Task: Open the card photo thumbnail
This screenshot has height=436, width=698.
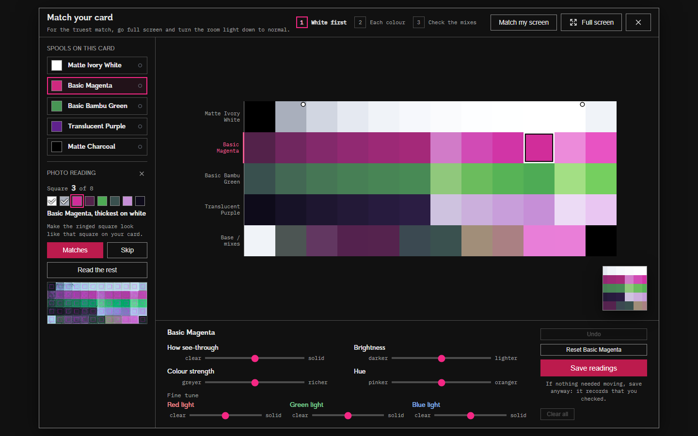Action: pos(97,303)
